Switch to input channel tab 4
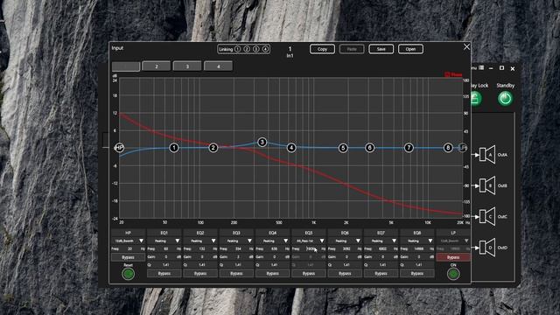The height and width of the screenshot is (315, 560). click(x=218, y=66)
